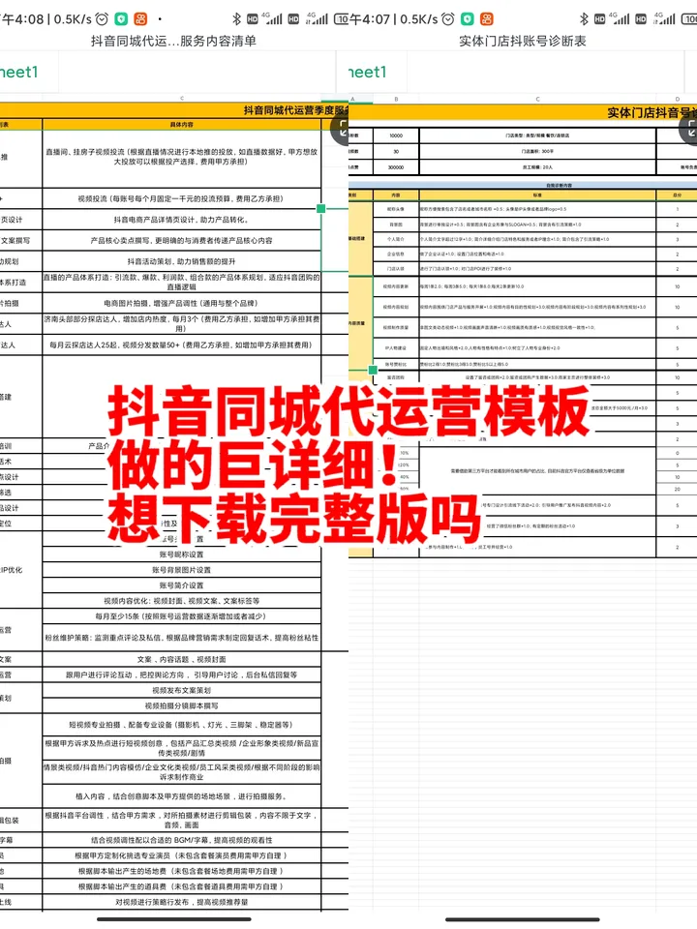Select the cell with value 300000
This screenshot has width=697, height=929.
[396, 167]
